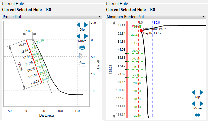Click Move left arrow in Minimum Burden Plot
The image size is (208, 121).
[193, 104]
